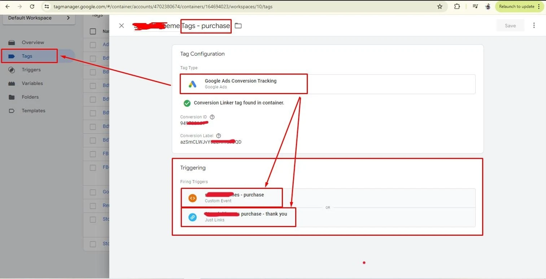
Task: Go back in browser history
Action: coord(8,6)
